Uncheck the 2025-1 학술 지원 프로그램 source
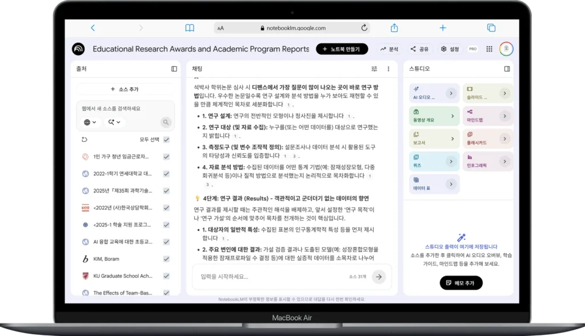 tap(166, 225)
